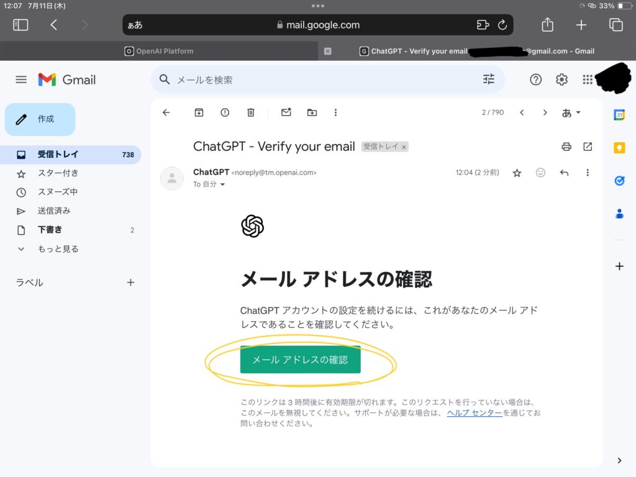This screenshot has height=477, width=636.
Task: Open Gmail settings gear
Action: (x=561, y=79)
